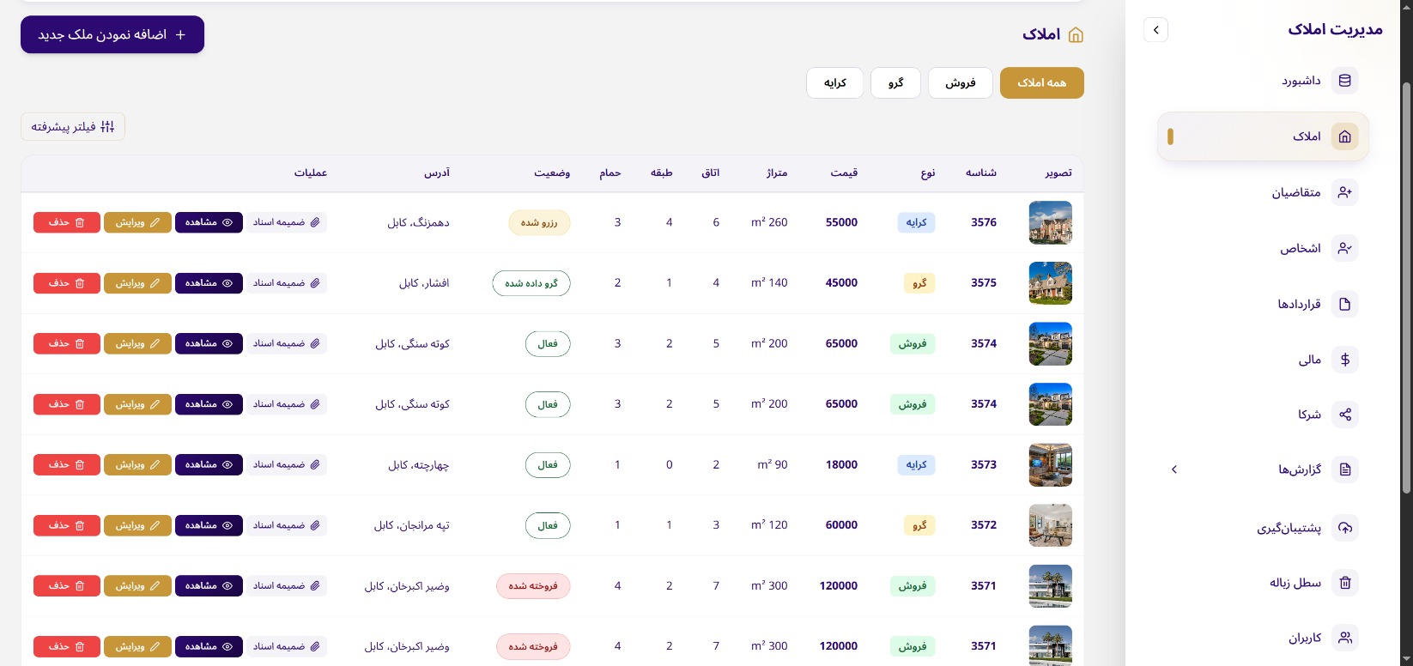This screenshot has width=1413, height=666.
Task: Edit property 3575 with ویرایش
Action: point(137,283)
